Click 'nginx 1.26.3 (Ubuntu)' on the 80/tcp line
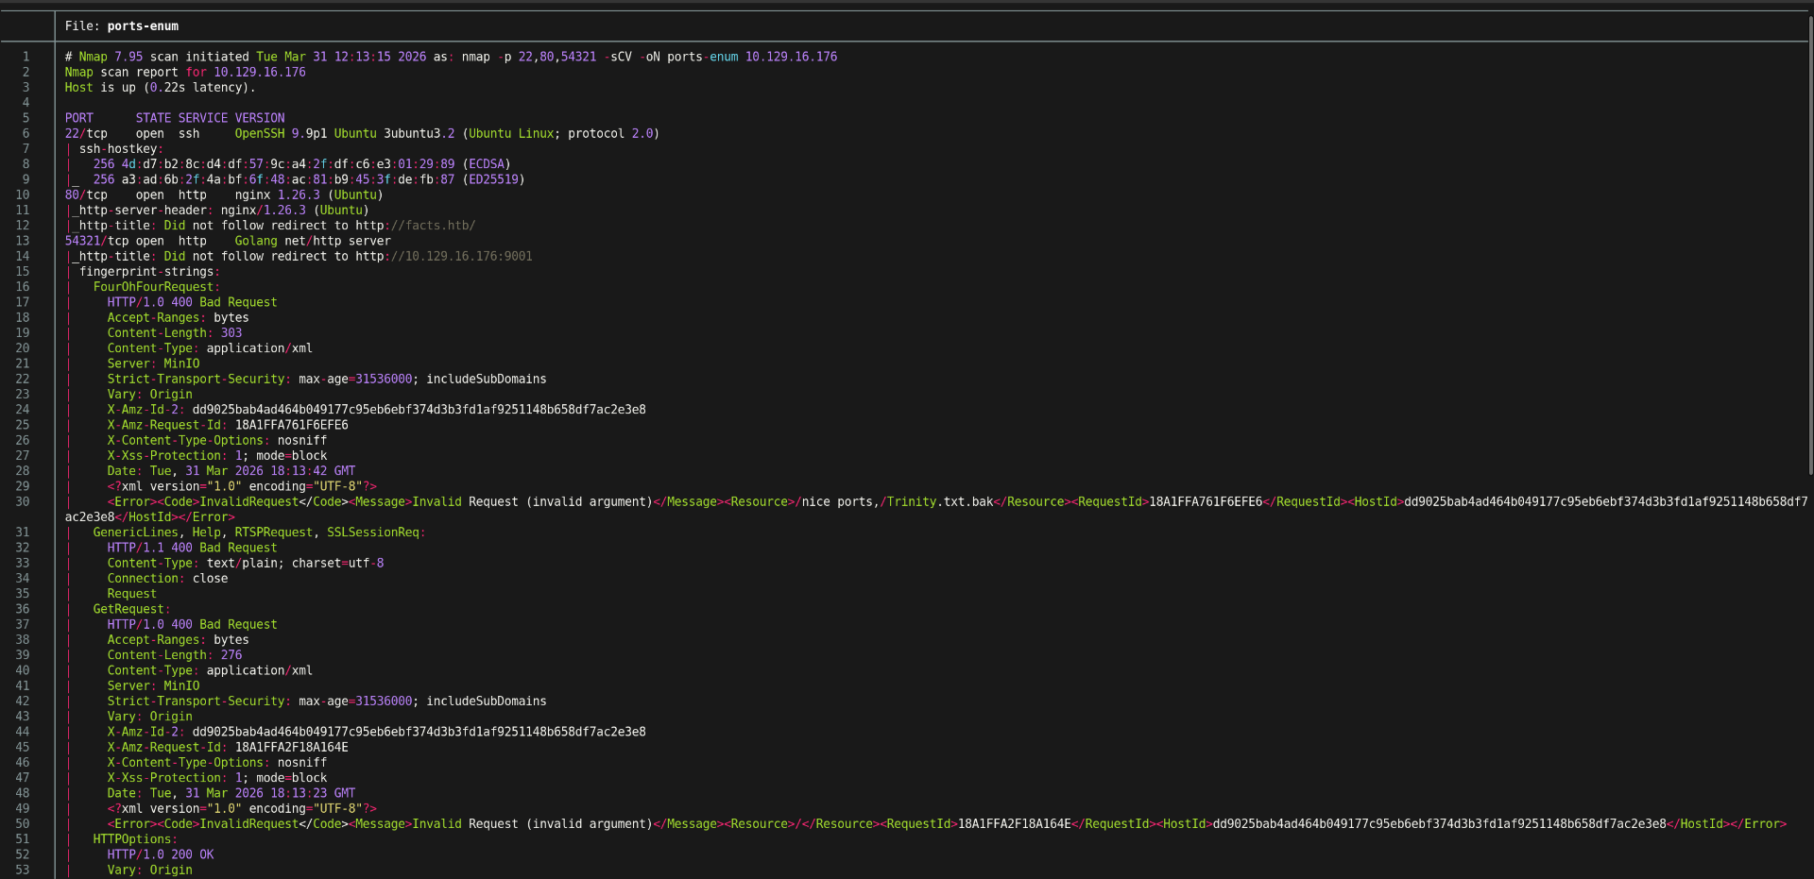 click(309, 195)
